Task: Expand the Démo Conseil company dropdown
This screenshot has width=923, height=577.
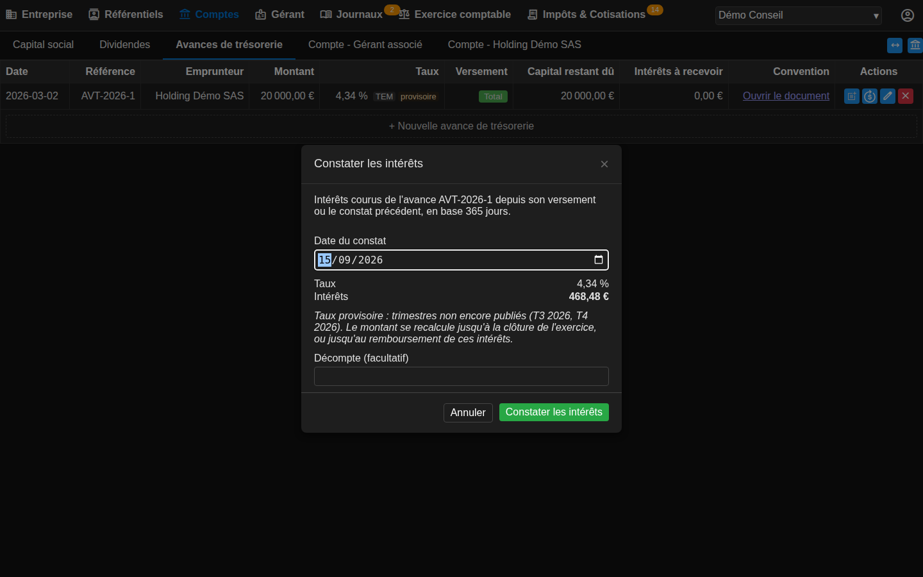Action: coord(798,15)
